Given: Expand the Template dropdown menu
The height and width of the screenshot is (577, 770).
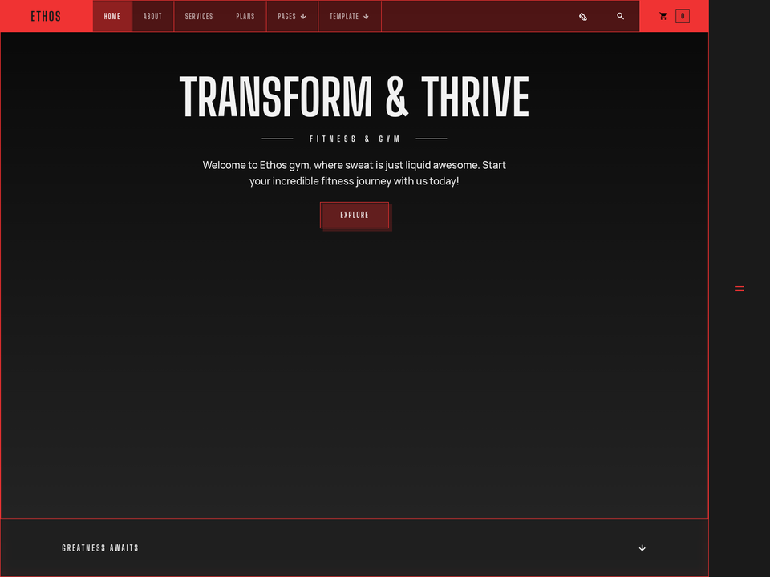Looking at the screenshot, I should click(x=350, y=16).
